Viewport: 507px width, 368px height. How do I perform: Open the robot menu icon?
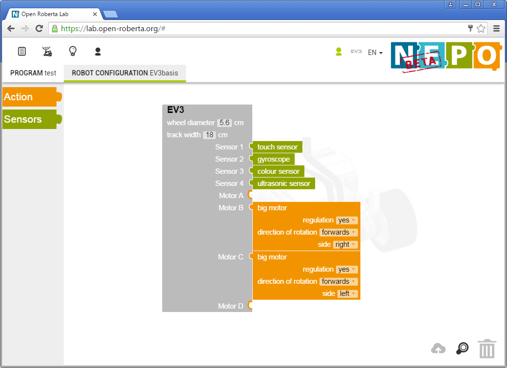pyautogui.click(x=47, y=51)
